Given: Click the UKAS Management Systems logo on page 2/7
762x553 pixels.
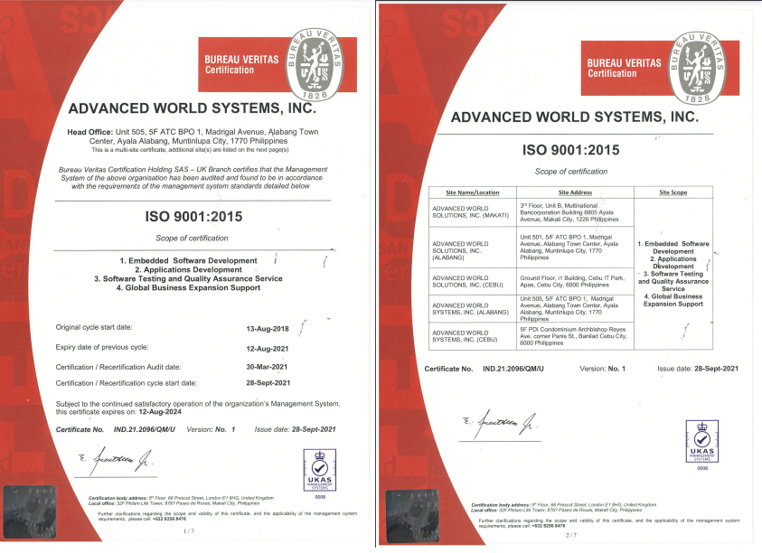Looking at the screenshot, I should 702,442.
